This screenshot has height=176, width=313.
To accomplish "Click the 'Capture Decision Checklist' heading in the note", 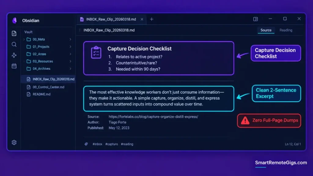I will pyautogui.click(x=139, y=48).
